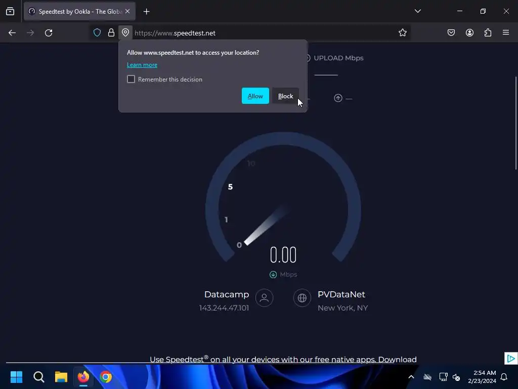Click the upload arrow circle icon
The height and width of the screenshot is (389, 518).
point(337,98)
